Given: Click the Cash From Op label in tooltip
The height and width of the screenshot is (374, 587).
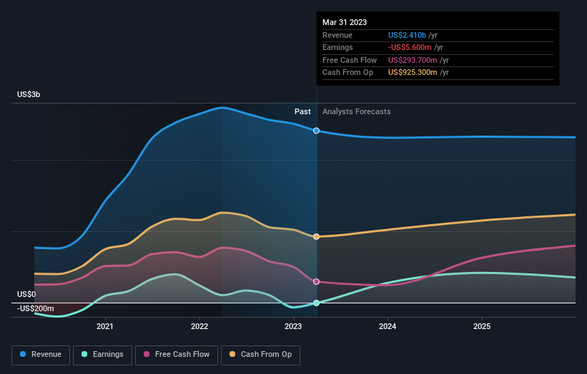Looking at the screenshot, I should (347, 73).
